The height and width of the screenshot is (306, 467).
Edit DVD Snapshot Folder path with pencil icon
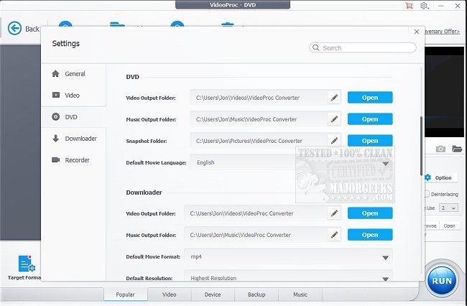(334, 141)
